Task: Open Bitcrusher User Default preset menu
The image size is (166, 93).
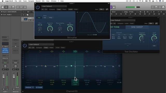Action: pos(54,6)
